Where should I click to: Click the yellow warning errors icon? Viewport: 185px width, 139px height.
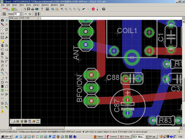[x=2, y=111]
